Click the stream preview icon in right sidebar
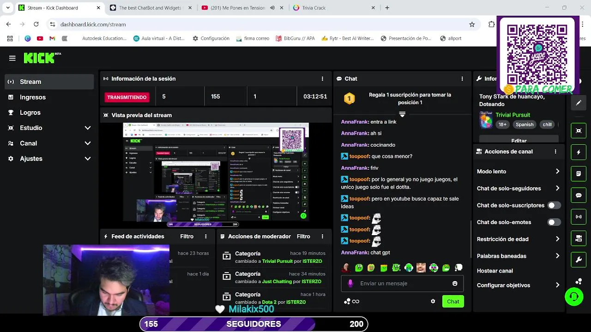This screenshot has height=332, width=591. click(579, 130)
